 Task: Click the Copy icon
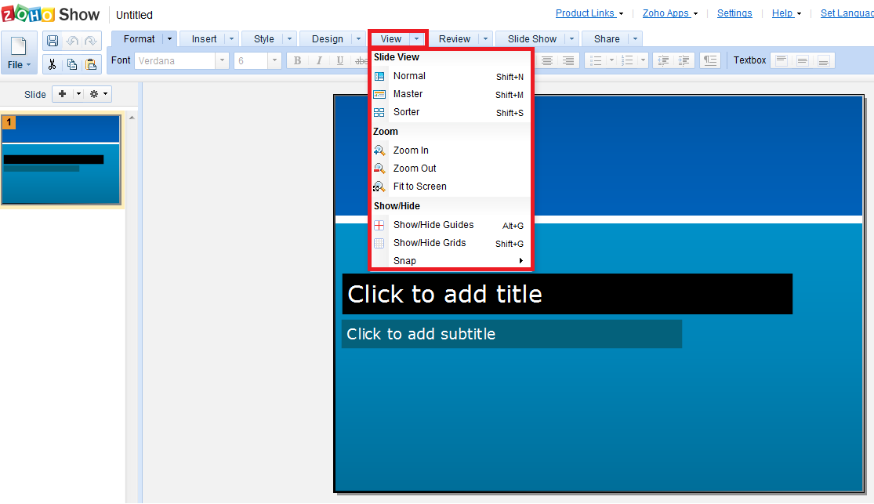coord(72,65)
